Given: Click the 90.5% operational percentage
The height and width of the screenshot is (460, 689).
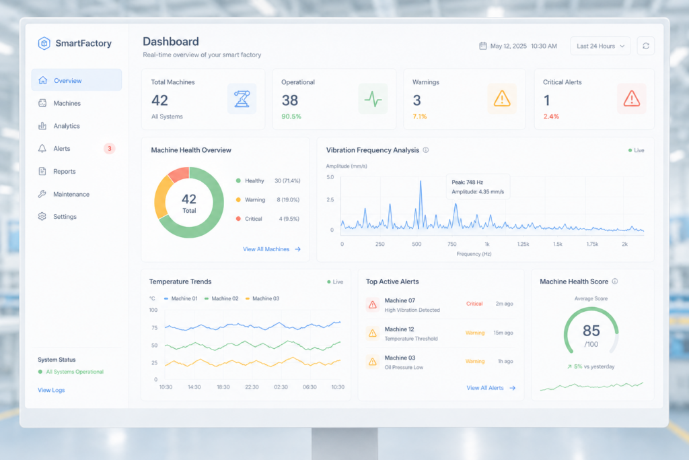Looking at the screenshot, I should (x=291, y=117).
